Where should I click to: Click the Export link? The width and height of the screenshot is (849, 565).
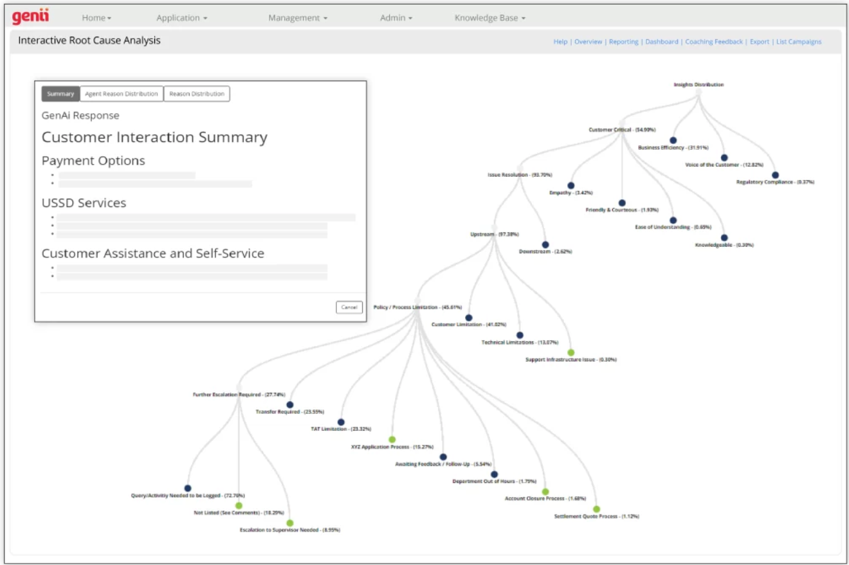[x=759, y=42]
